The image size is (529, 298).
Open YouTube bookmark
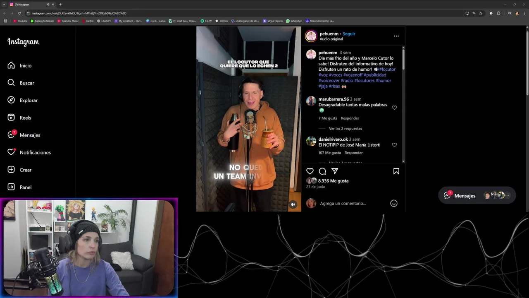coord(20,21)
